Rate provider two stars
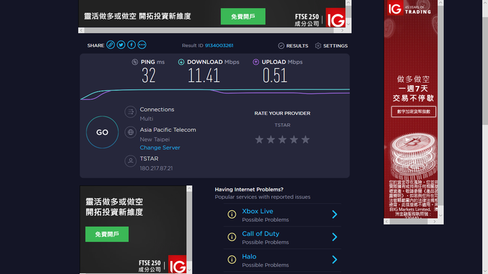The width and height of the screenshot is (488, 274). coord(270,139)
